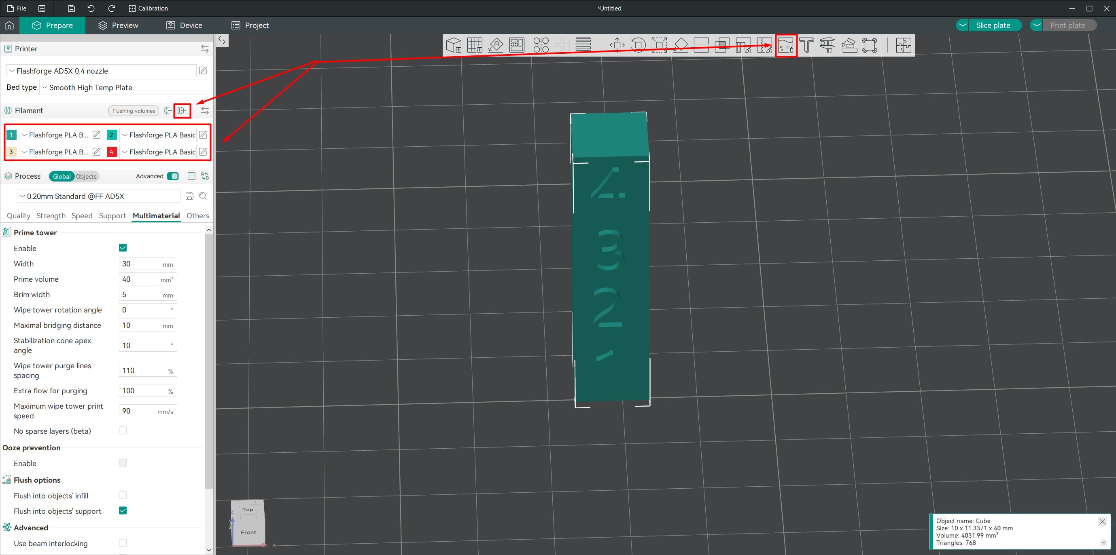Switch to the Preview tab

pyautogui.click(x=118, y=25)
